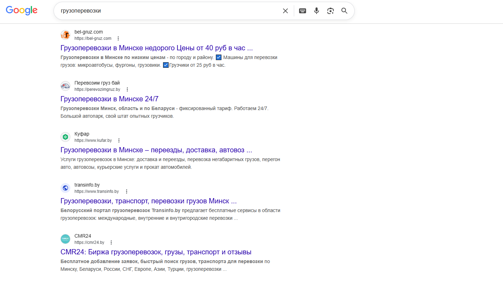Screen dimensions: 503x283
Task: Click the 'CMR24' site name
Action: click(x=83, y=236)
